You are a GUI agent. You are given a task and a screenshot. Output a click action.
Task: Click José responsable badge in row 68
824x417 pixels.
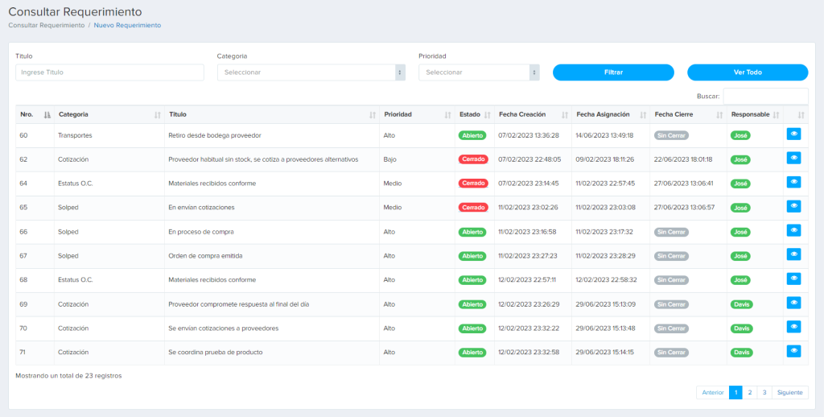tap(740, 280)
